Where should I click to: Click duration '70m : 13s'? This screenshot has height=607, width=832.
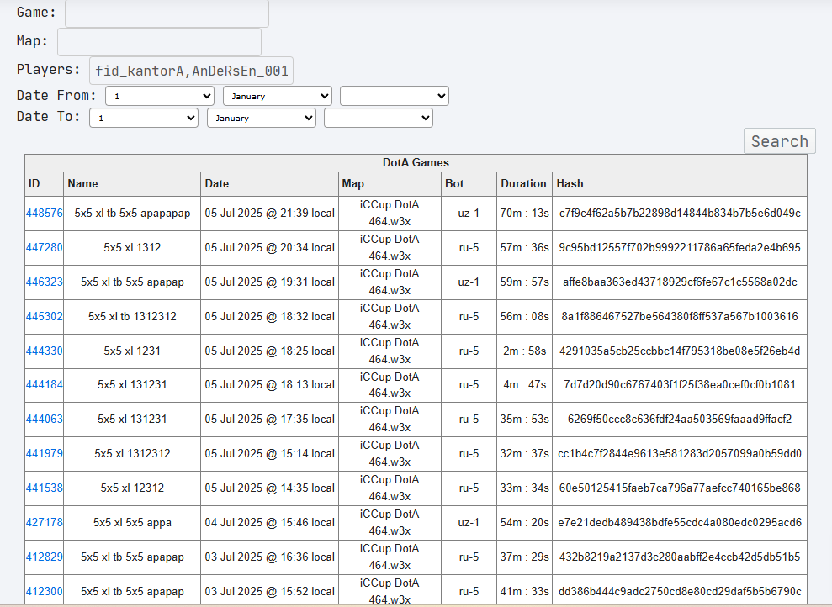(524, 213)
